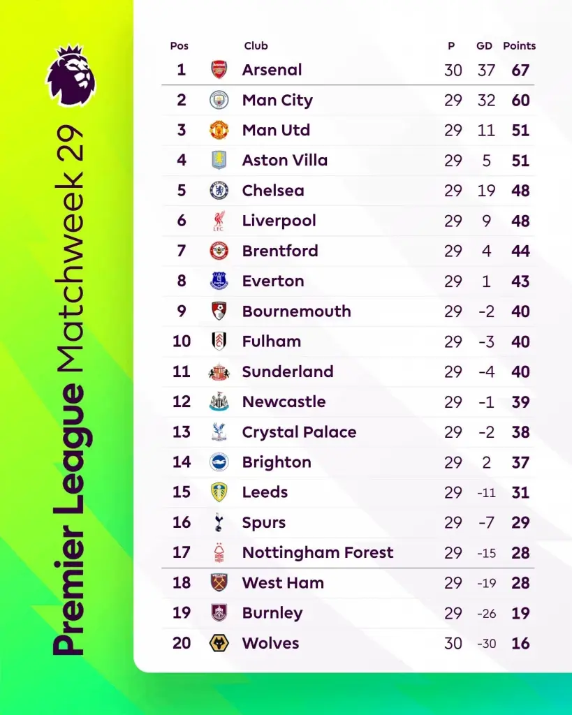Viewport: 572px width, 715px height.
Task: Select the Newcastle club crest
Action: (x=219, y=401)
